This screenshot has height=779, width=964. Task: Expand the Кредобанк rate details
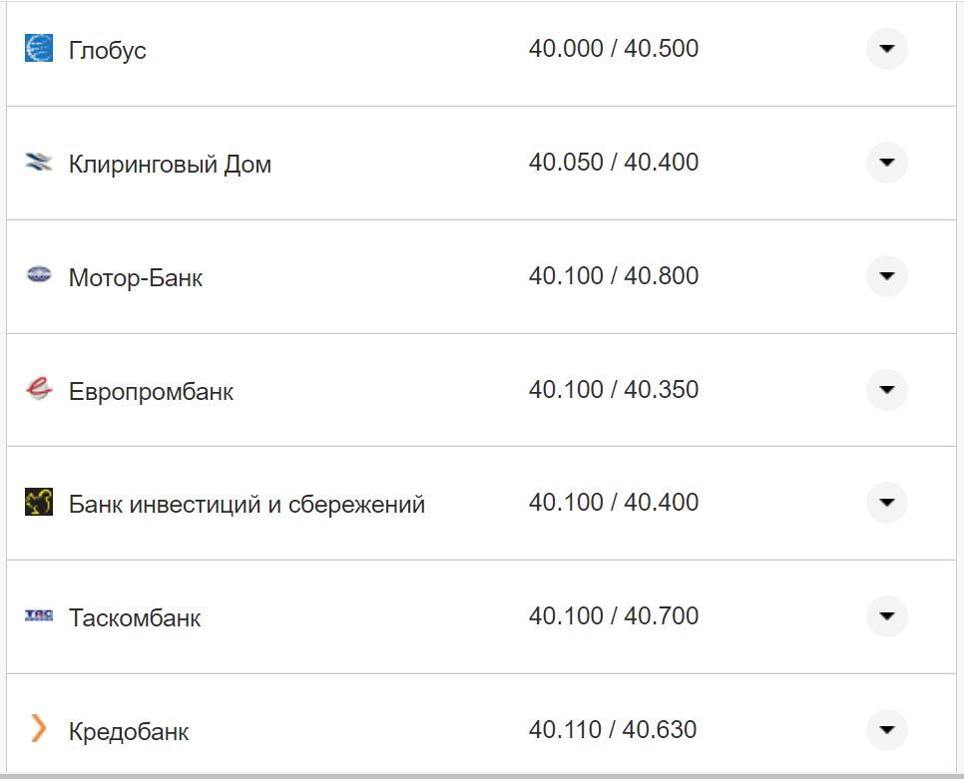(886, 729)
